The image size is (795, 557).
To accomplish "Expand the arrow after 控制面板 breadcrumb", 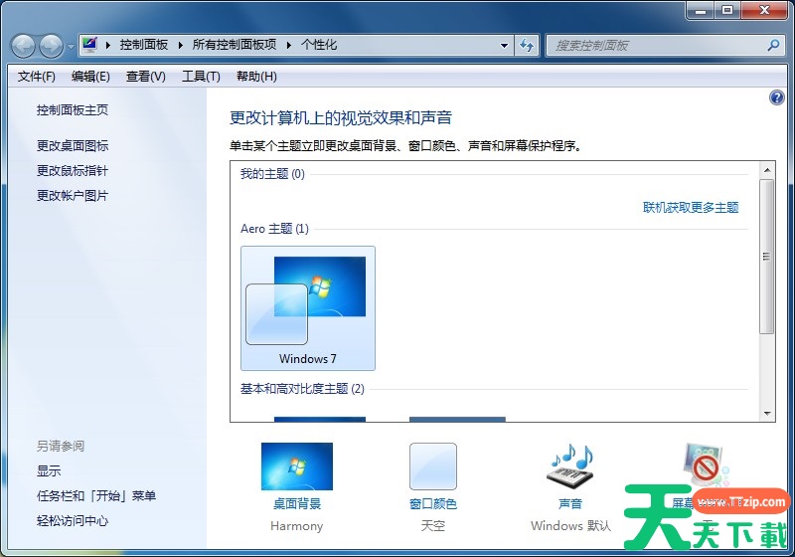I will tap(181, 45).
